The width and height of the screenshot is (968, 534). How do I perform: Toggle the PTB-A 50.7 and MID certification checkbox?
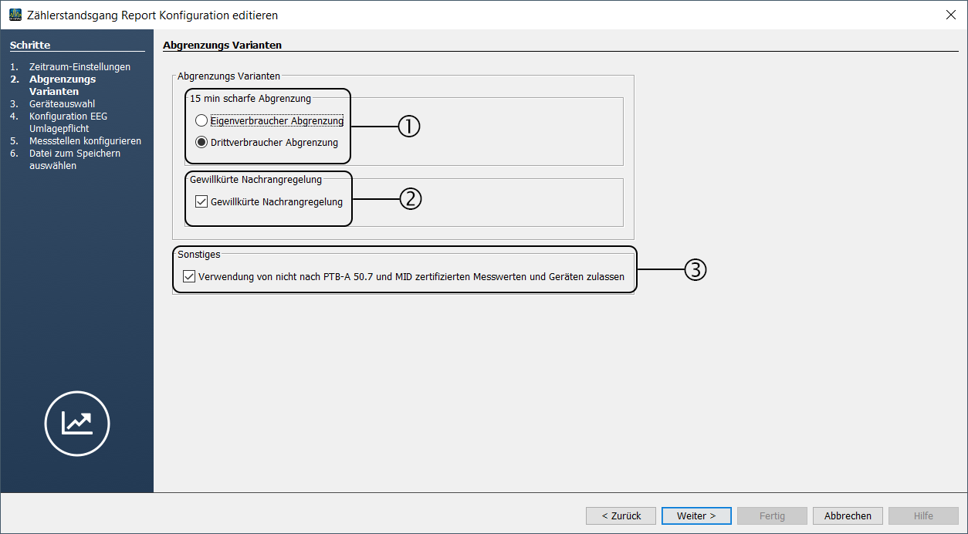coord(189,276)
